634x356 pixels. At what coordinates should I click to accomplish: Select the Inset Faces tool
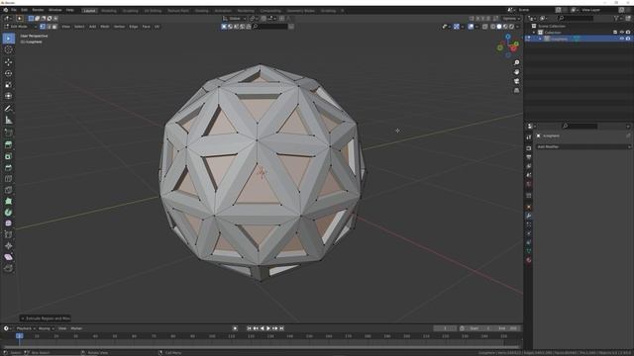coord(9,156)
